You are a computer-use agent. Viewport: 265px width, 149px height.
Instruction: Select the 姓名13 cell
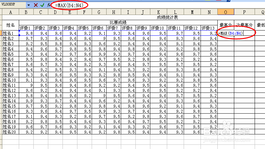tap(10, 95)
